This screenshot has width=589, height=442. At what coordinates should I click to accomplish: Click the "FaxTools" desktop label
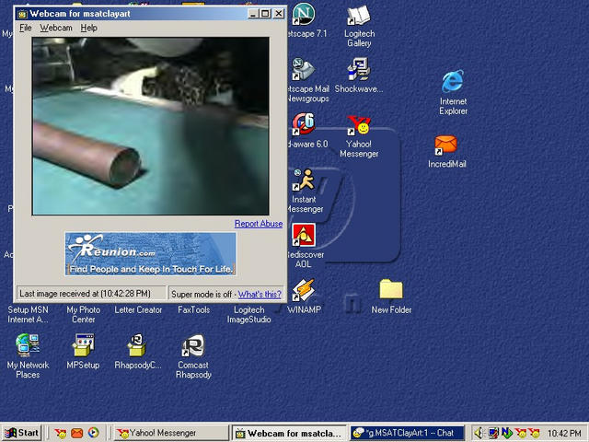(x=193, y=310)
